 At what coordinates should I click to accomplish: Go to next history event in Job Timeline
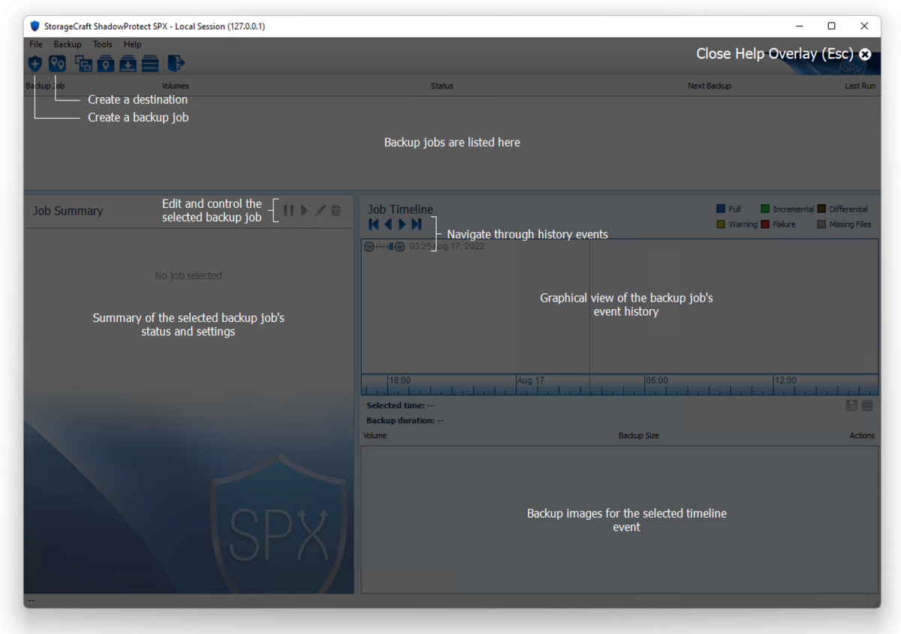(402, 224)
